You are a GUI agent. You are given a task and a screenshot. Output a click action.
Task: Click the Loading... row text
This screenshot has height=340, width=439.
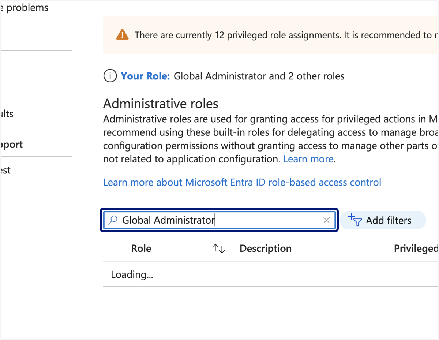[x=132, y=274]
